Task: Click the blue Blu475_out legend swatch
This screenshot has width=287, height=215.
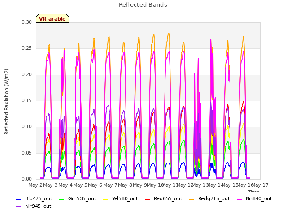Action: [19, 199]
